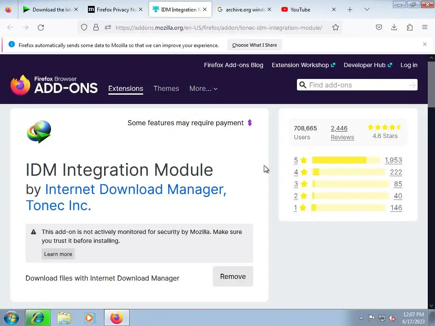Click the Find add-ons search field
The height and width of the screenshot is (326, 435).
tap(358, 85)
